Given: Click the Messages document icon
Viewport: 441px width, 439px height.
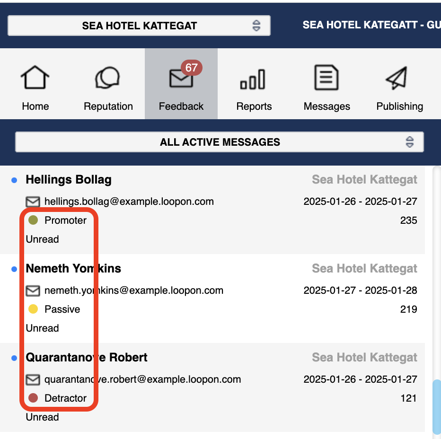Looking at the screenshot, I should (x=326, y=78).
